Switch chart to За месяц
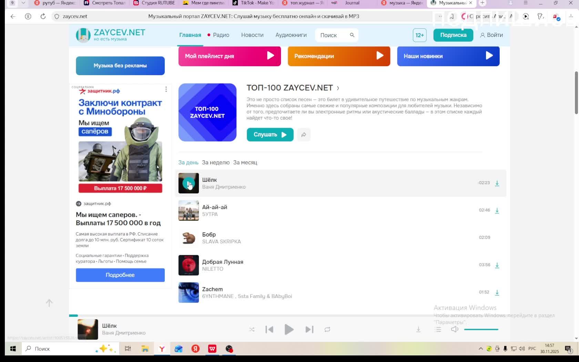This screenshot has height=362, width=579. [x=245, y=162]
